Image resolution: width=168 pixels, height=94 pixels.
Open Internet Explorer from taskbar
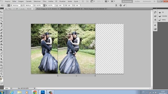[12, 92]
